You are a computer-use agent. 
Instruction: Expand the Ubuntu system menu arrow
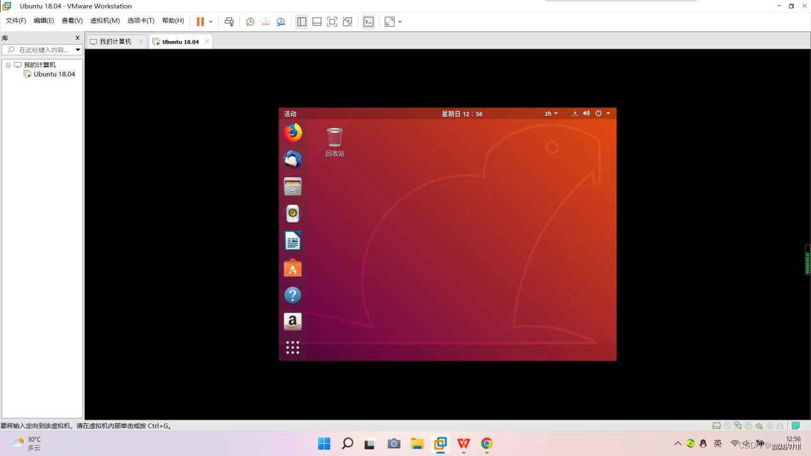pyautogui.click(x=608, y=114)
